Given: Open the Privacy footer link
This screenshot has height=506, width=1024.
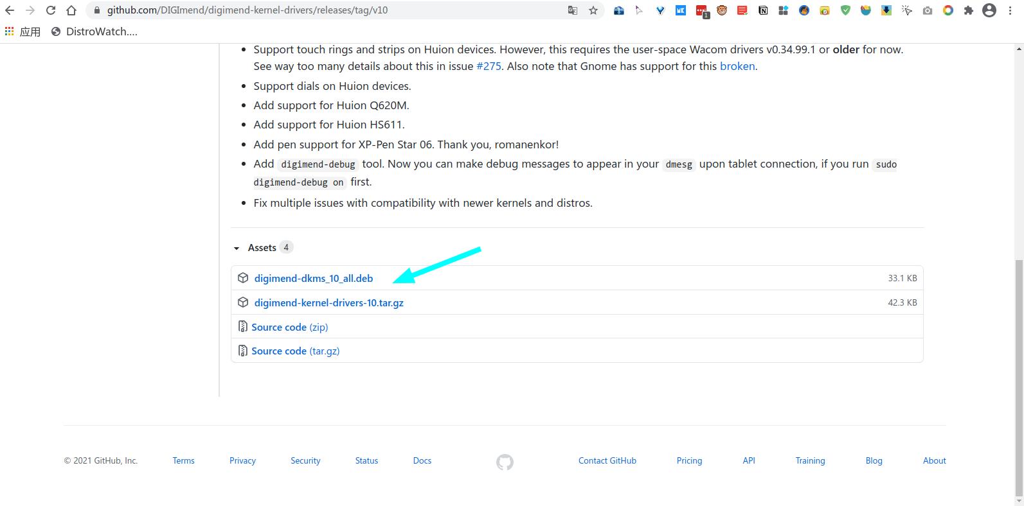Looking at the screenshot, I should tap(242, 460).
